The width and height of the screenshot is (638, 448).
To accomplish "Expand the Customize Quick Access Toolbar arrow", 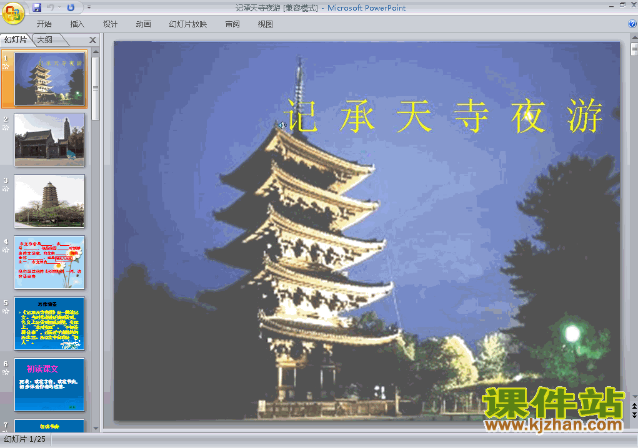I will coord(89,7).
